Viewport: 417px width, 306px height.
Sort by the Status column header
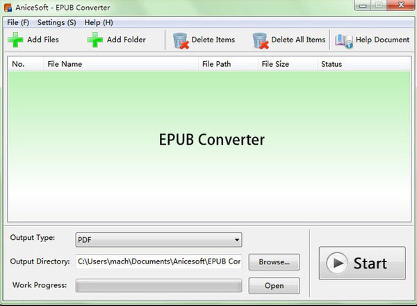363,64
